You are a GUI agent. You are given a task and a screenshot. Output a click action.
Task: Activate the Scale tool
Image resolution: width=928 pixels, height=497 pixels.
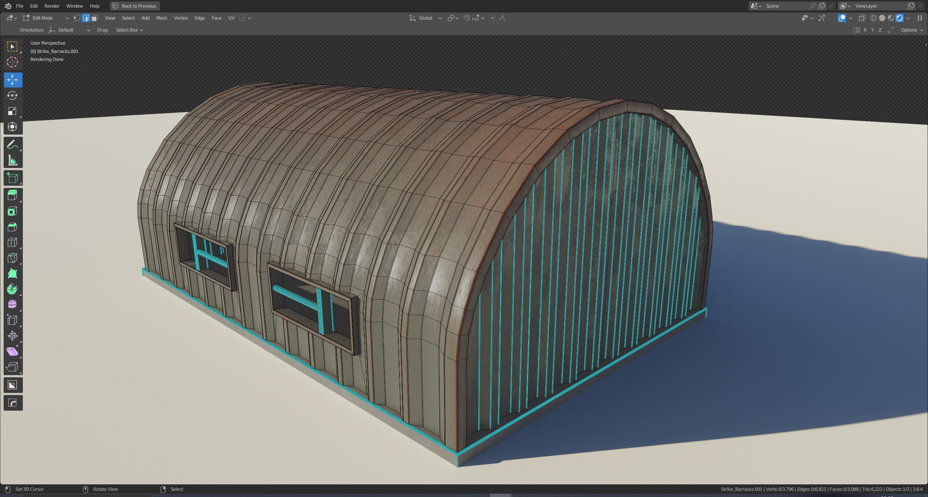click(x=12, y=111)
